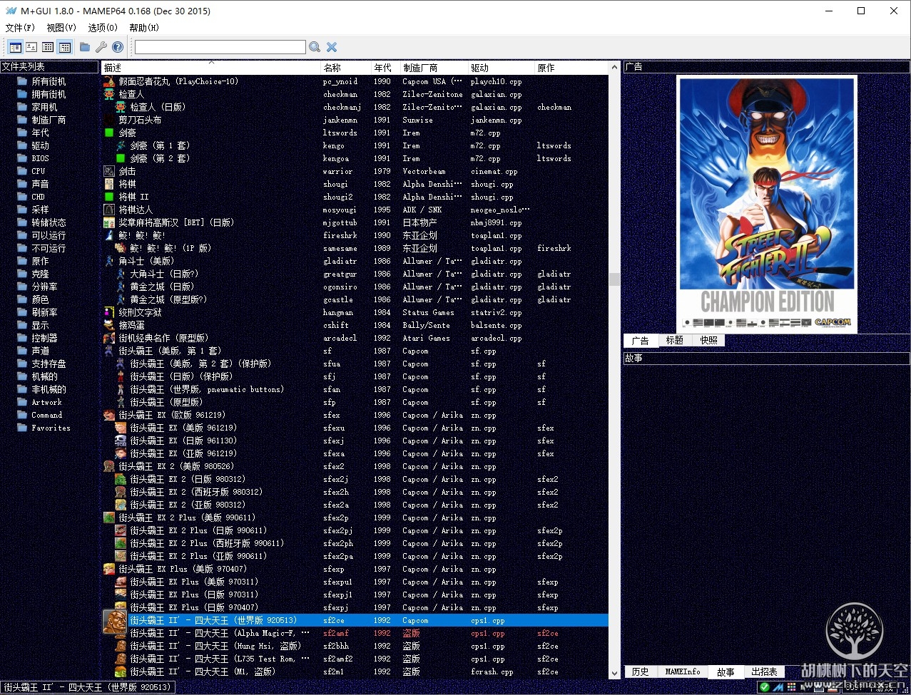911x695 pixels.
Task: Click in the search text field
Action: (220, 47)
